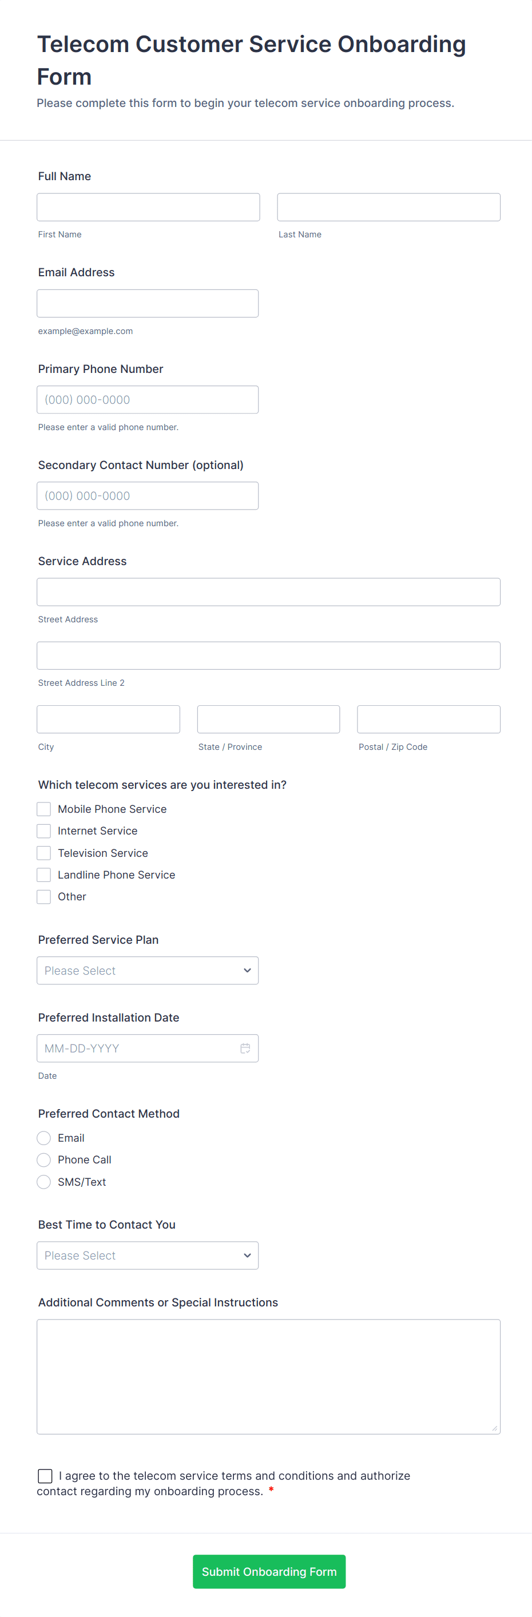Select the Phone Call radio button
532x1617 pixels.
click(x=44, y=1160)
